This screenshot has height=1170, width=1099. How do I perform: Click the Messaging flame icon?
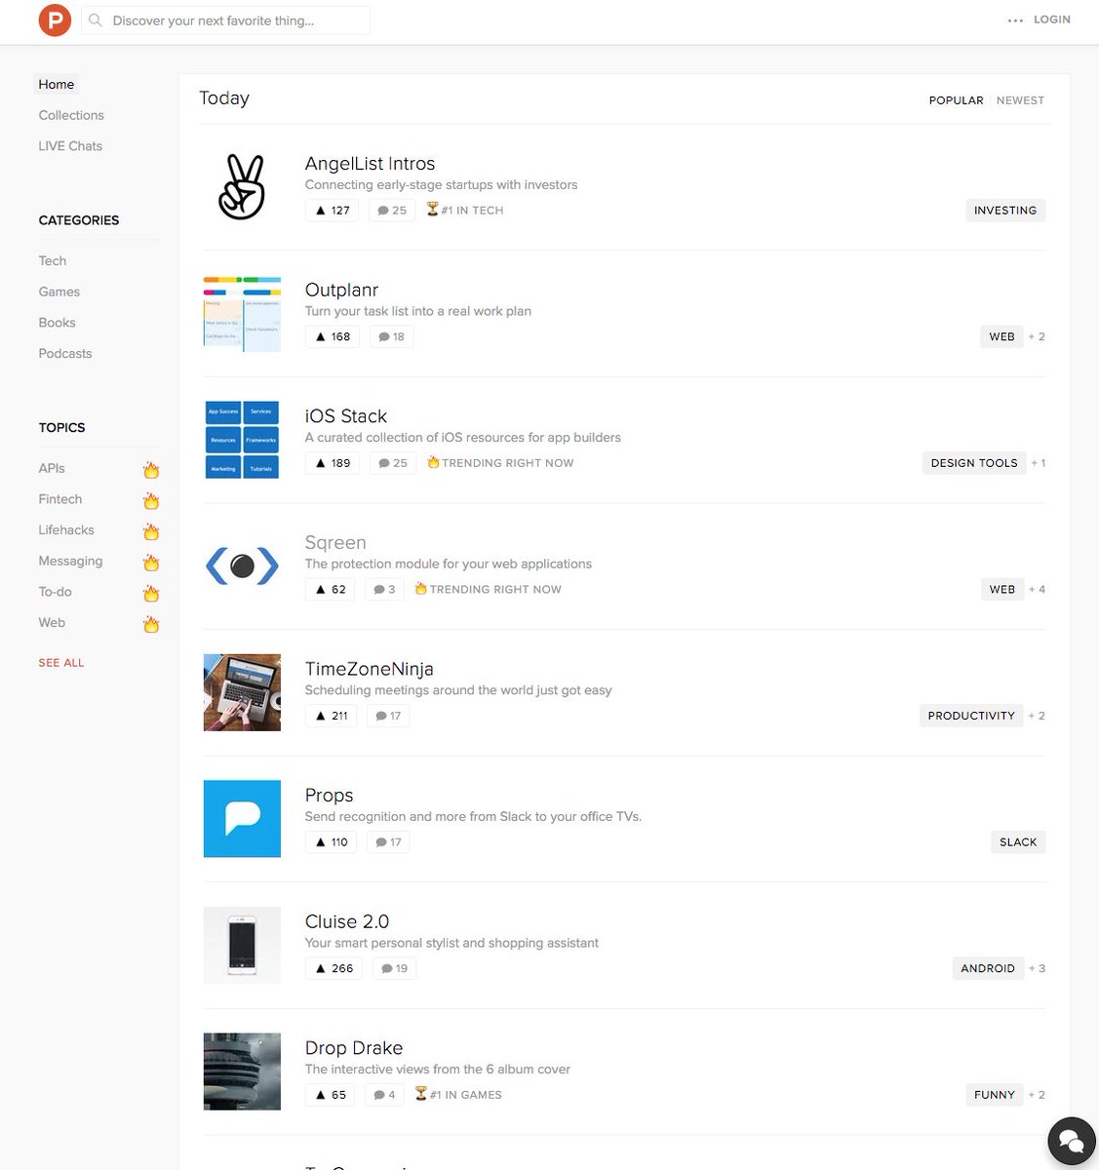tap(151, 562)
